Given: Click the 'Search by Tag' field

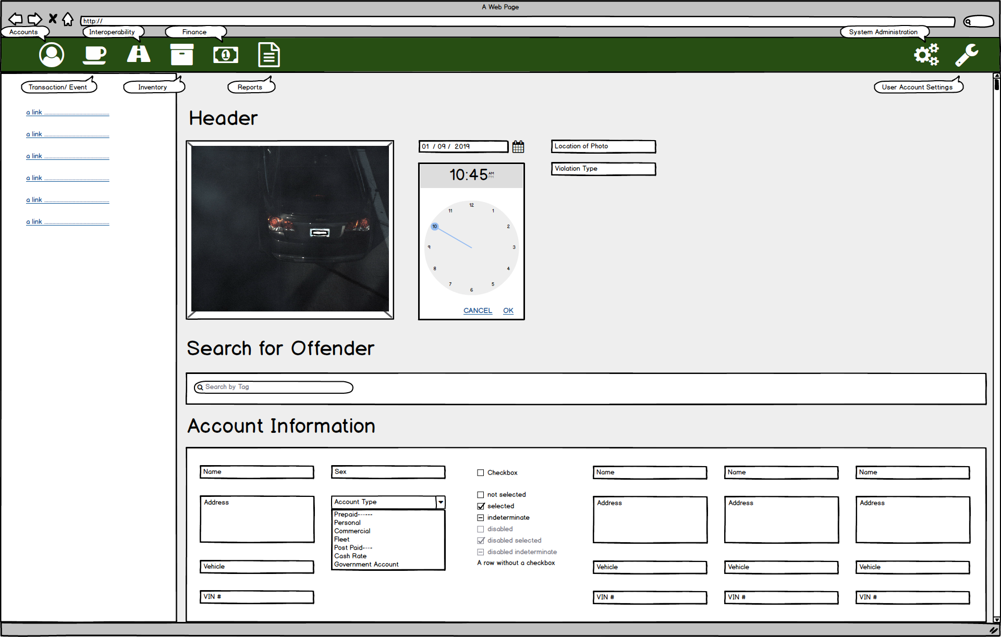Looking at the screenshot, I should pos(274,387).
